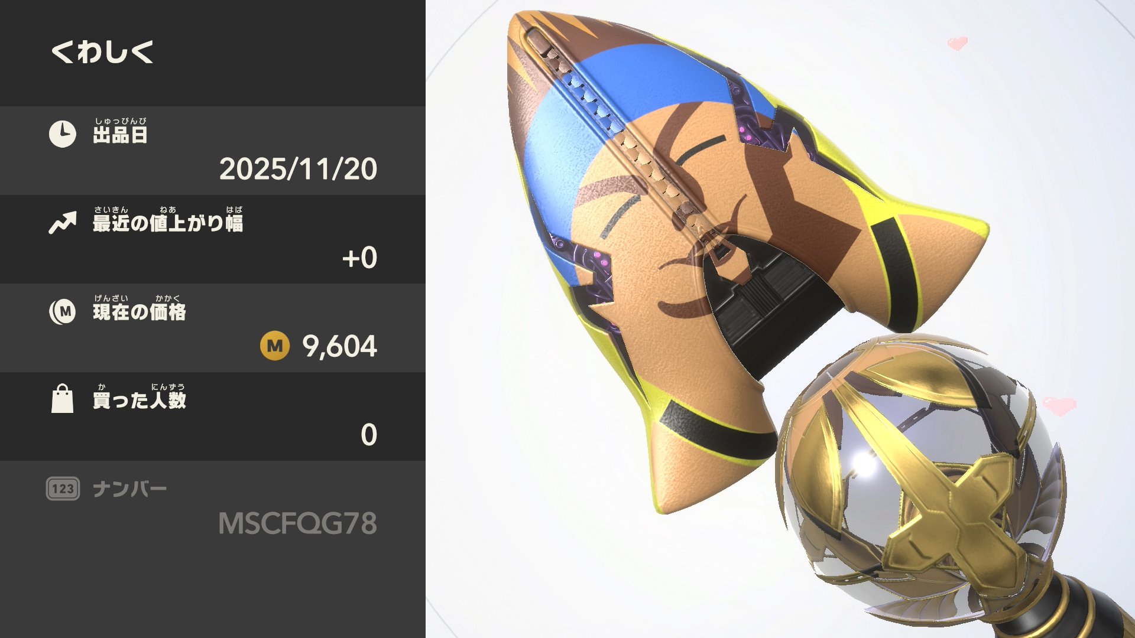
Task: Select the 買った人数 label
Action: tap(140, 401)
